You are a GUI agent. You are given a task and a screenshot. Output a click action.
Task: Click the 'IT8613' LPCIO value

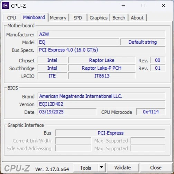tap(102, 76)
